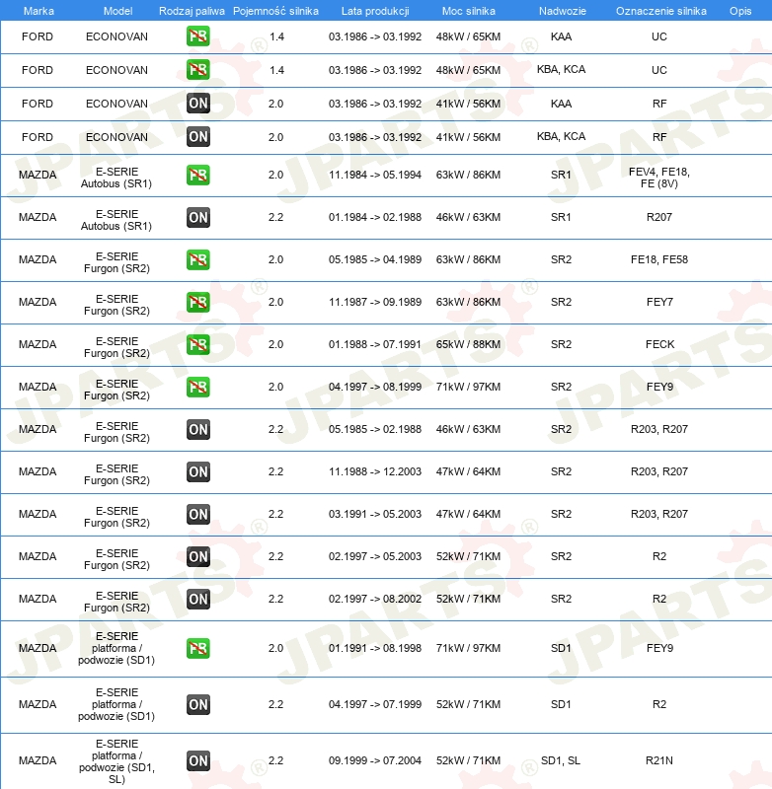The image size is (772, 789).
Task: Click the ON icon in the 03.1991 -> 05.2003 row
Action: (x=197, y=514)
